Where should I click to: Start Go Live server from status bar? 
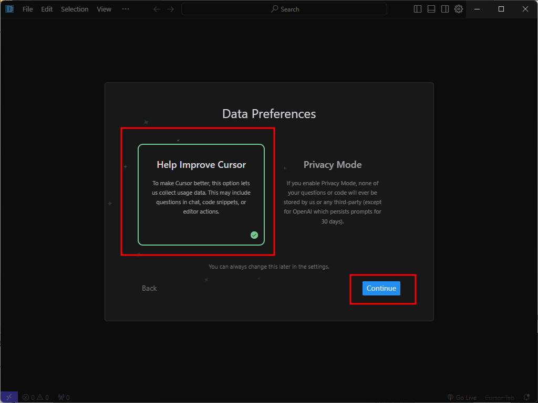pyautogui.click(x=462, y=398)
